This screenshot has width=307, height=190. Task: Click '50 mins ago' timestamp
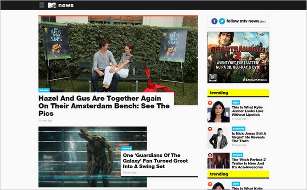tap(130, 173)
